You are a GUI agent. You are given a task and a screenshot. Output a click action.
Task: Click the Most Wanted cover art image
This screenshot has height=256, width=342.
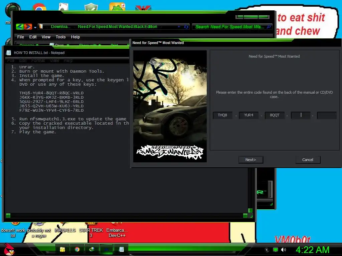(170, 106)
